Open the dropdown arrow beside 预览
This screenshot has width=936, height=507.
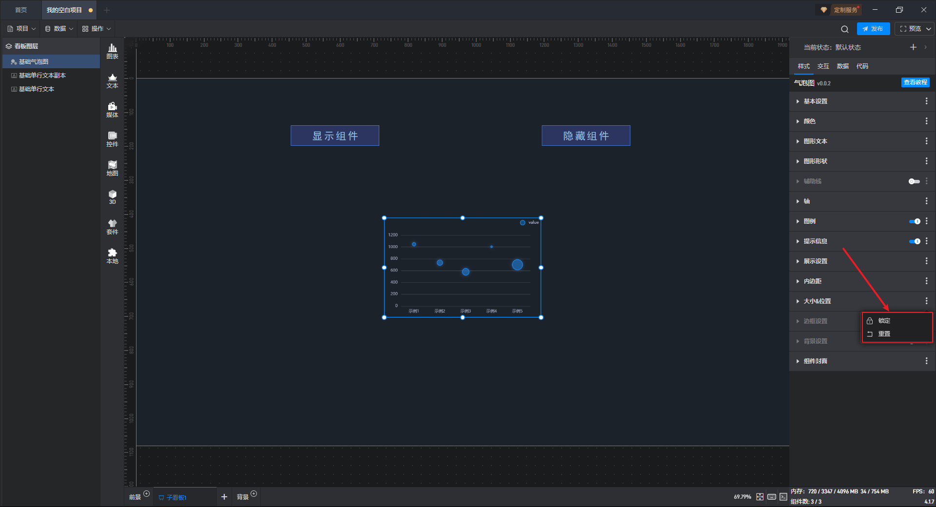click(929, 29)
